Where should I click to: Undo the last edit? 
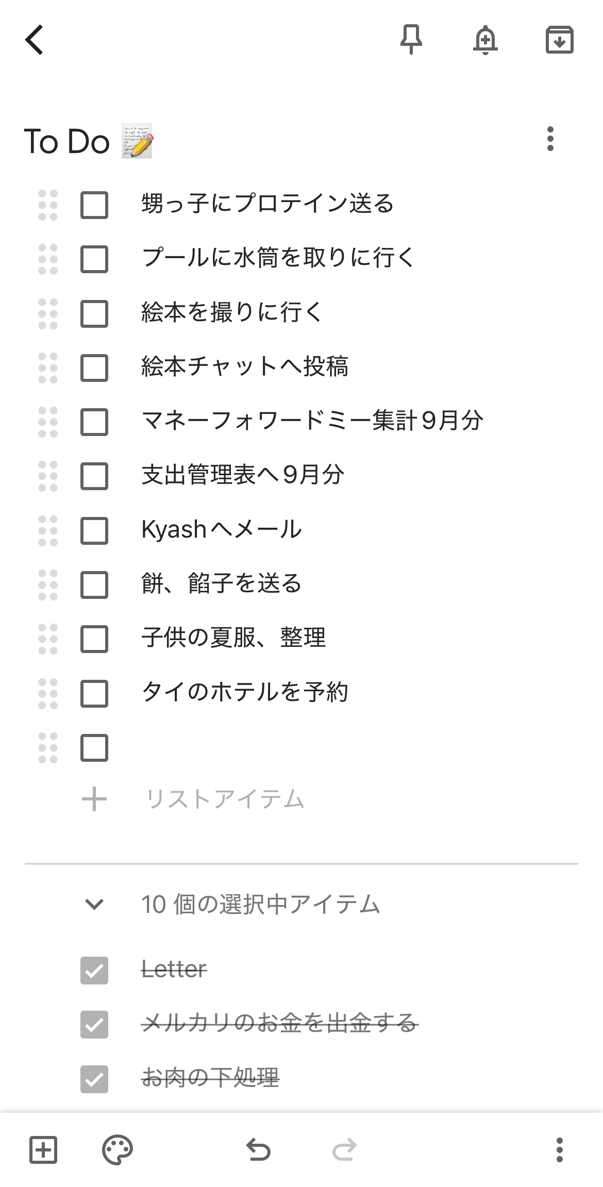(259, 1150)
